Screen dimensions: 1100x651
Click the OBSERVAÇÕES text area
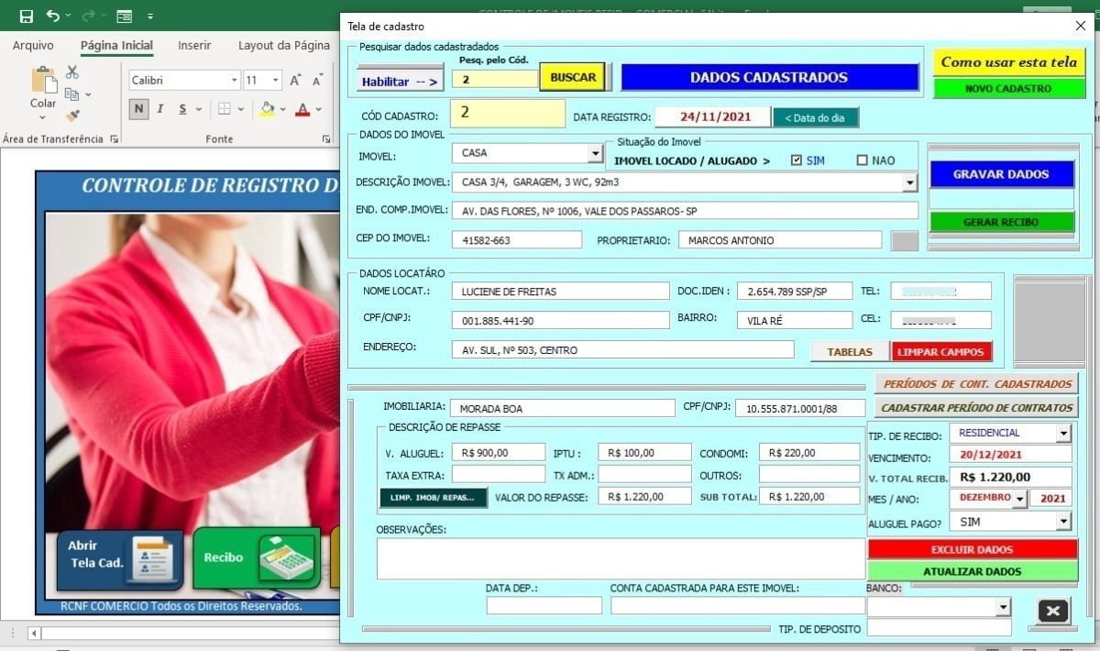click(x=621, y=558)
